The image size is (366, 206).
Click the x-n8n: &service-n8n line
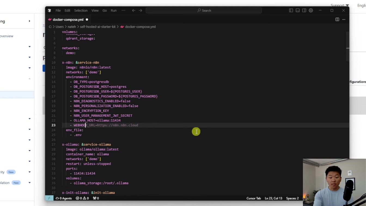[x=80, y=62]
